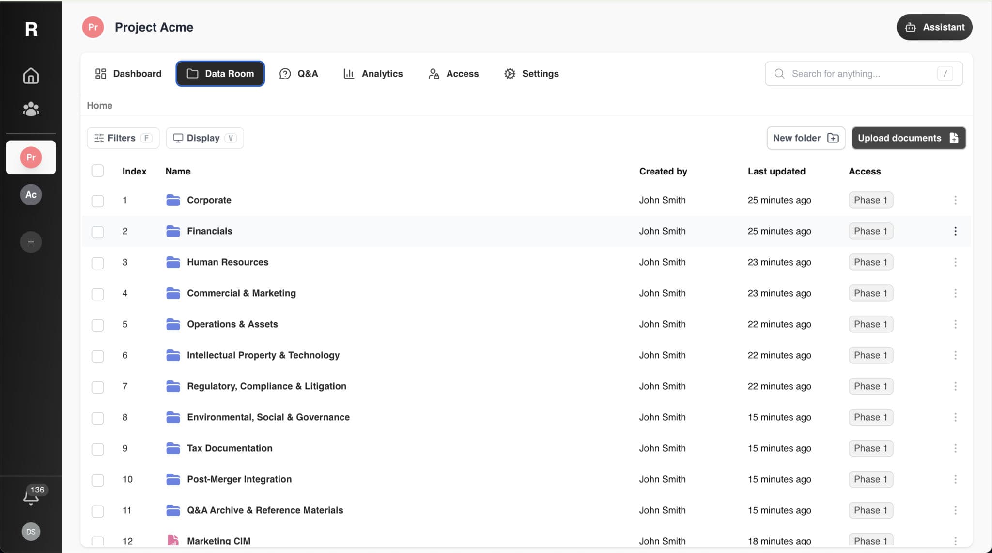Click the notifications bell with 136 badge
992x553 pixels.
(x=31, y=495)
